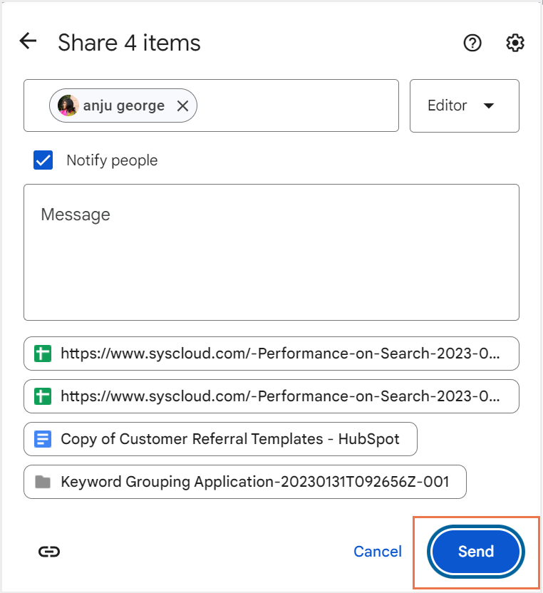This screenshot has width=543, height=593.
Task: Click the folder icon beside Keyword Grouping Application
Action: pos(43,482)
